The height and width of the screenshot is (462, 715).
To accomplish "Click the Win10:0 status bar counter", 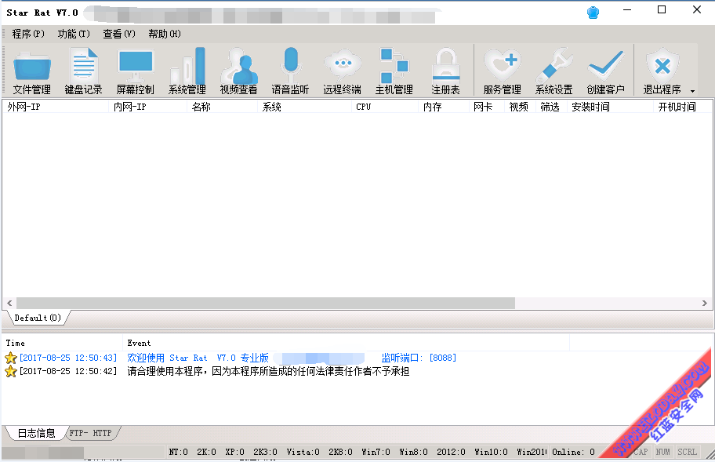I will [491, 452].
